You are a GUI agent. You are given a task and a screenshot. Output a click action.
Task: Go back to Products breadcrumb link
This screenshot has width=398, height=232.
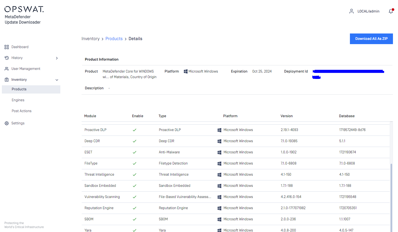pyautogui.click(x=114, y=39)
